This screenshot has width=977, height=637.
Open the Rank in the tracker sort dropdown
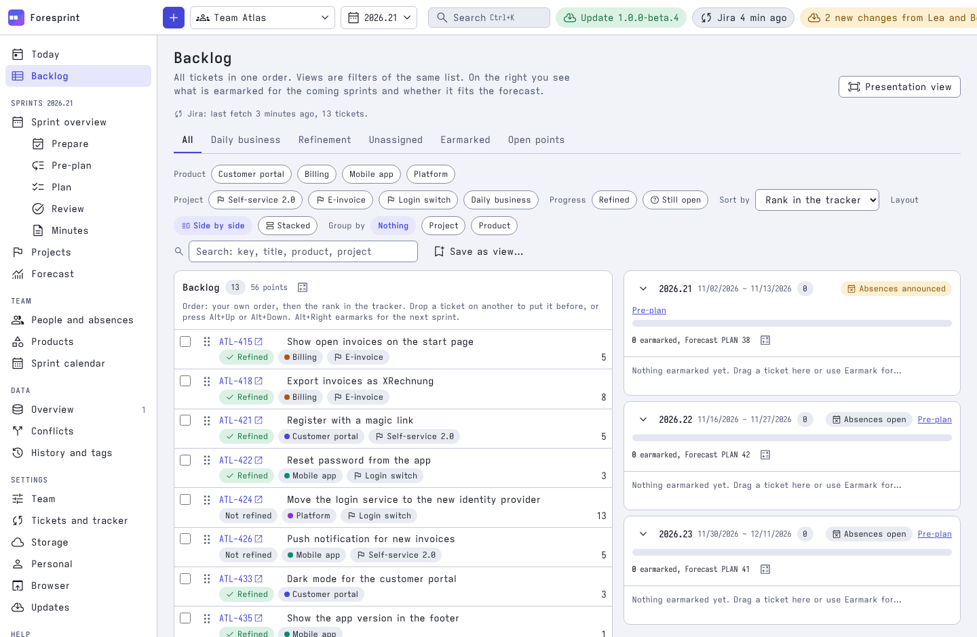click(817, 200)
